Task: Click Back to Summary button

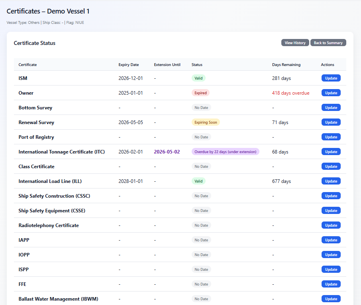Action: click(328, 43)
